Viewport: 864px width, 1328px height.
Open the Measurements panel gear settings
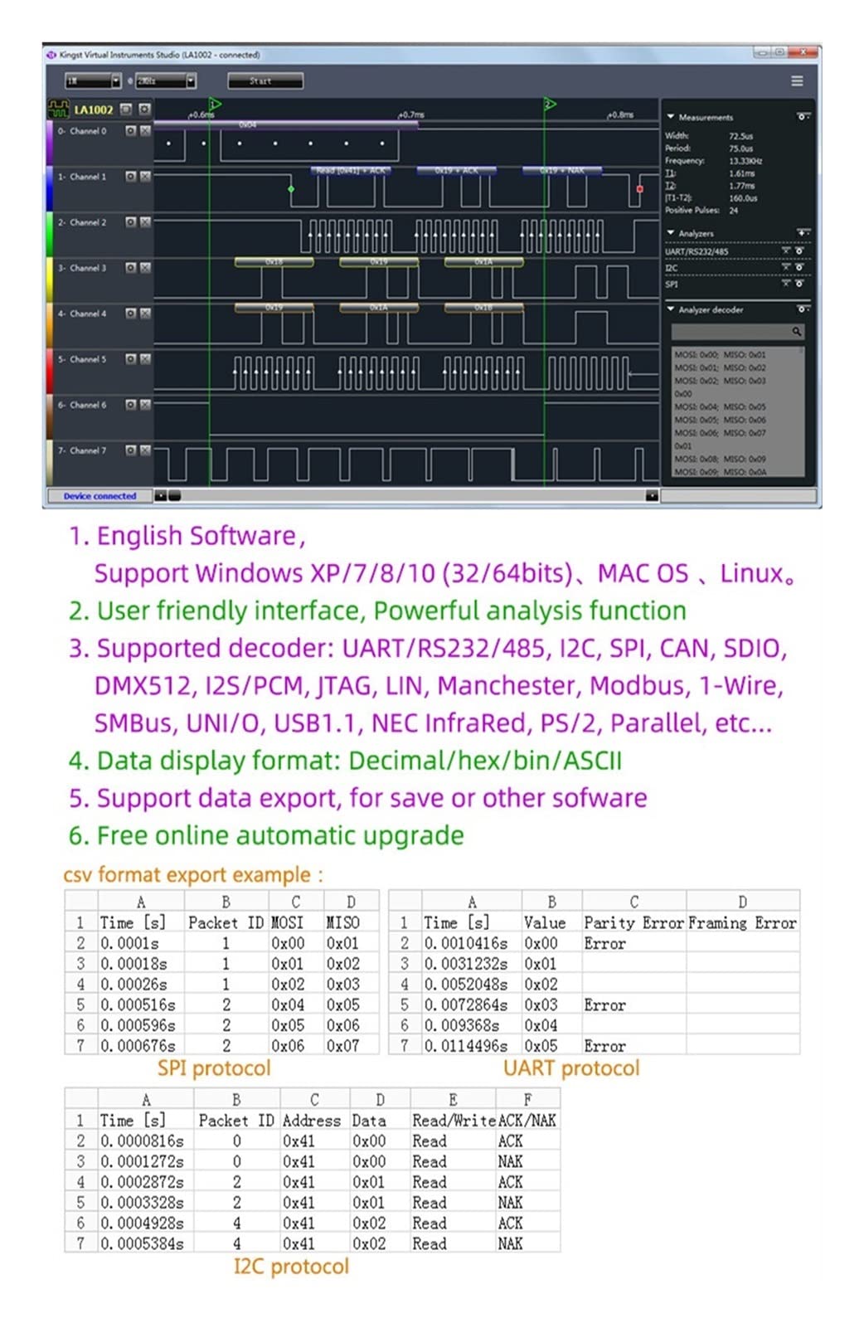click(x=802, y=117)
